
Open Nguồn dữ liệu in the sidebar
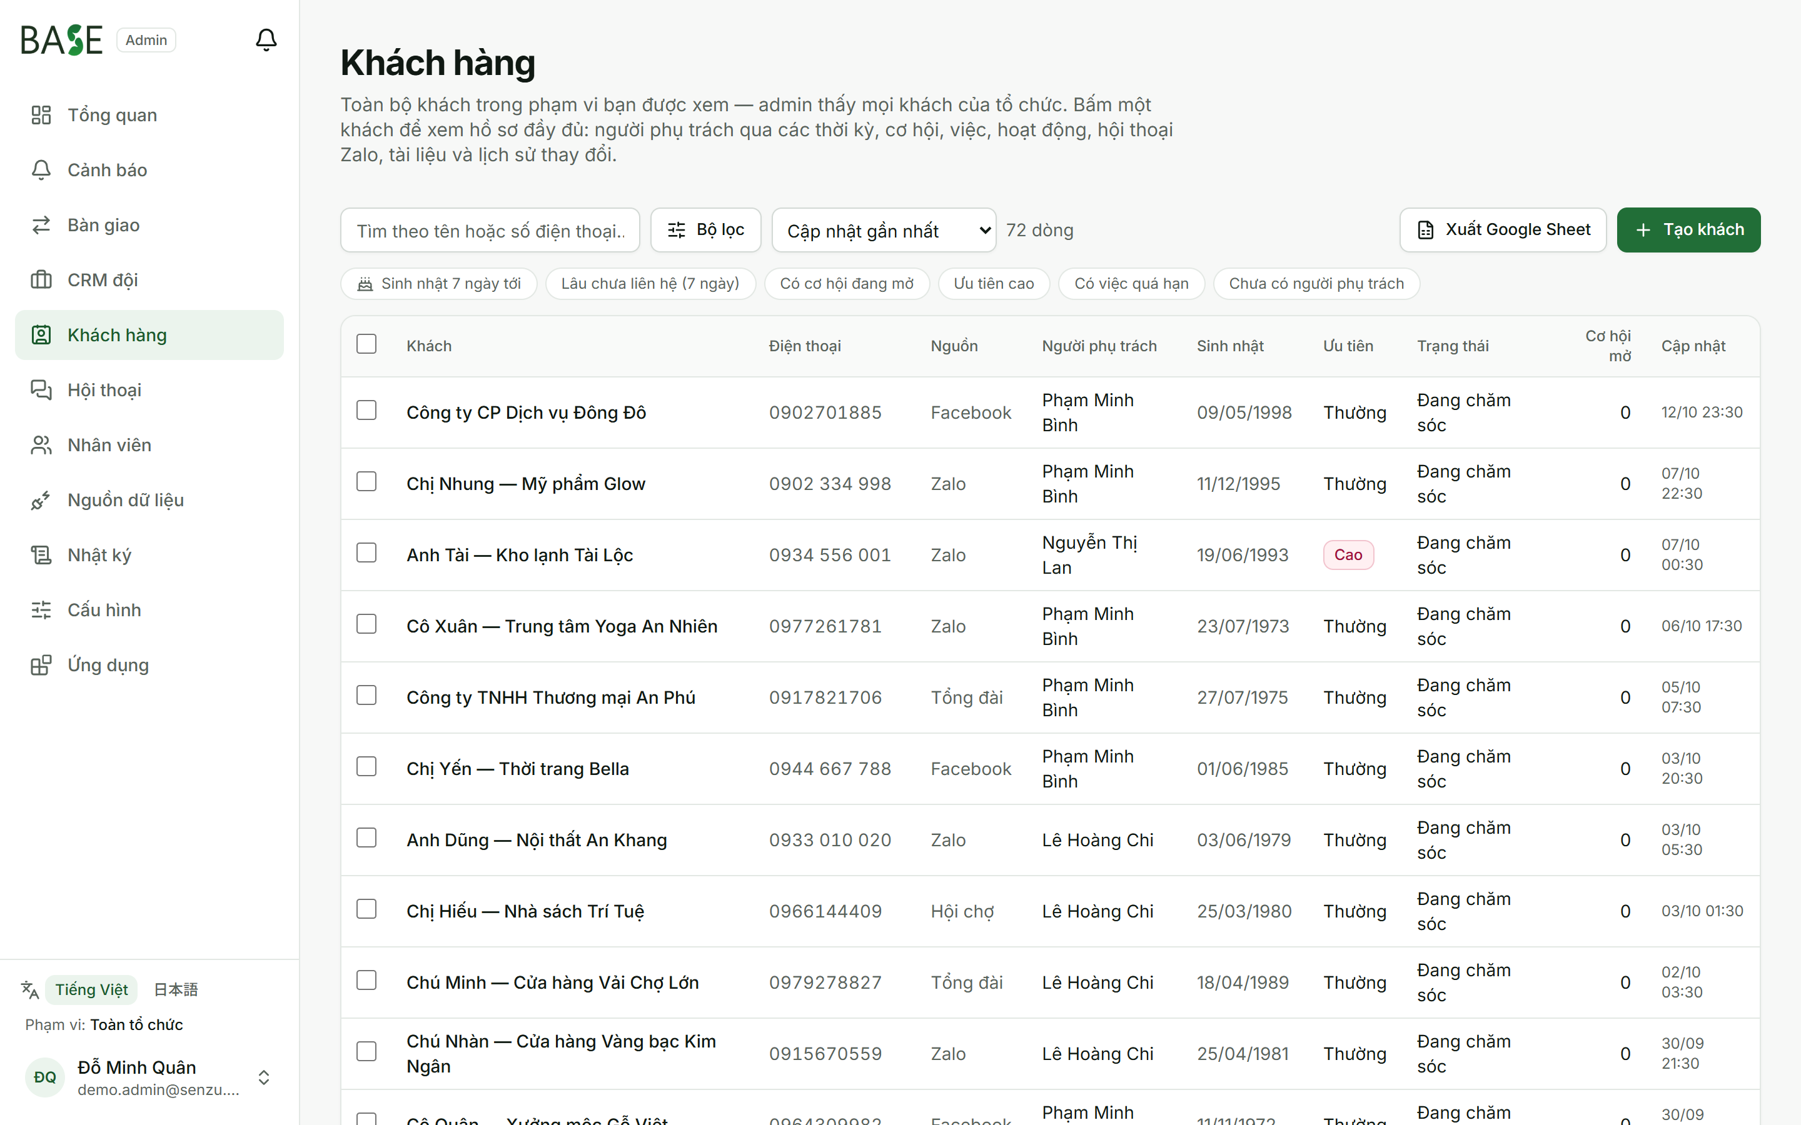[149, 500]
